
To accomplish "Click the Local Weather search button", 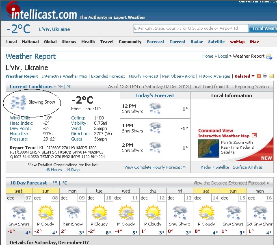I will tap(264, 28).
